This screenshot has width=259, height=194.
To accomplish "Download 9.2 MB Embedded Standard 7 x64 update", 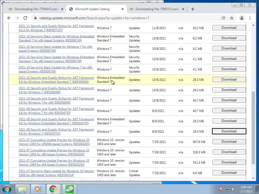I will 229,38.
